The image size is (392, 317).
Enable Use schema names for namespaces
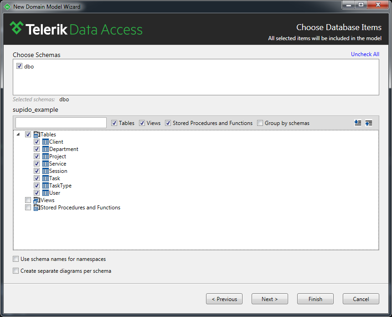pyautogui.click(x=16, y=259)
